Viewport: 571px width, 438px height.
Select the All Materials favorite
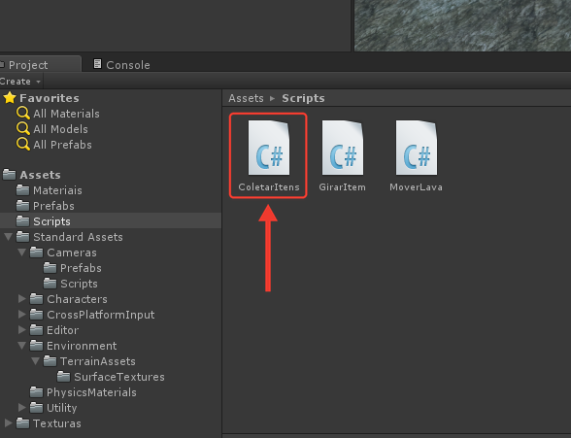pos(66,114)
